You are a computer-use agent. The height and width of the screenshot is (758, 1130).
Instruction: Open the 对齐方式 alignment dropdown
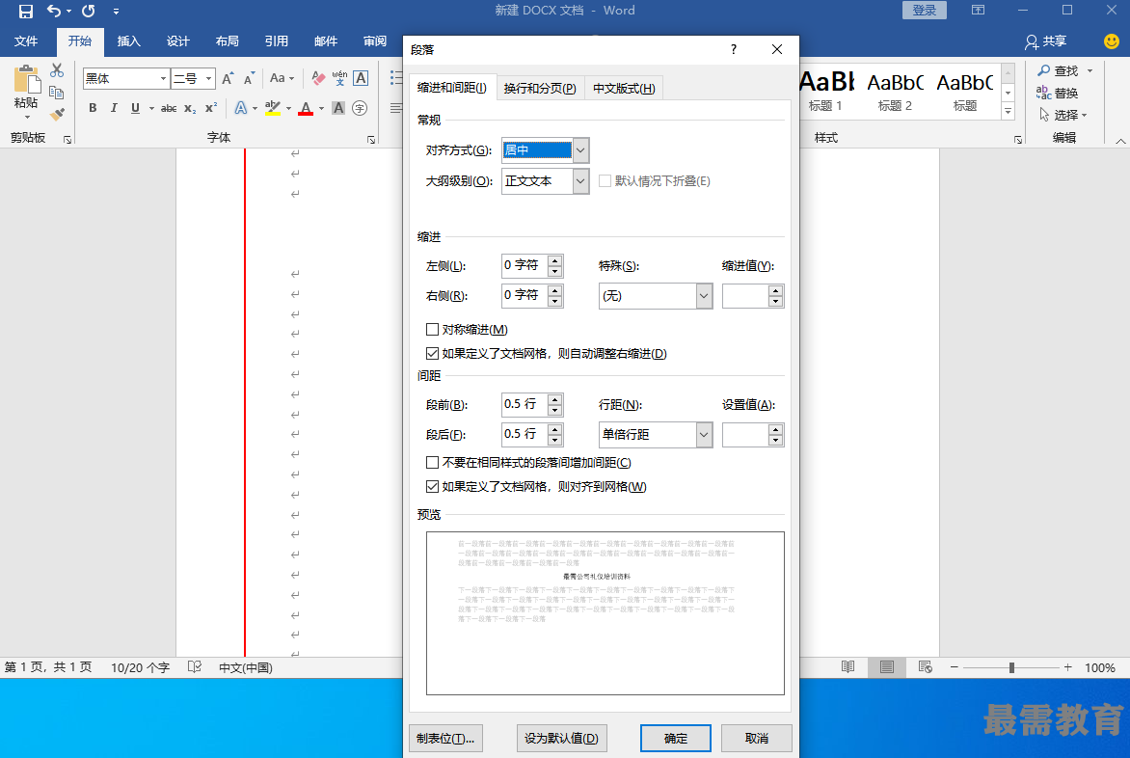[x=580, y=150]
